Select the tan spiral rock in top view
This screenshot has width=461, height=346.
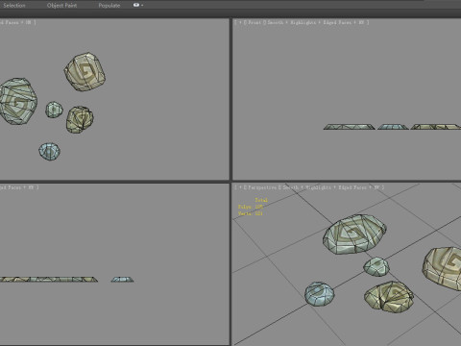click(x=85, y=72)
